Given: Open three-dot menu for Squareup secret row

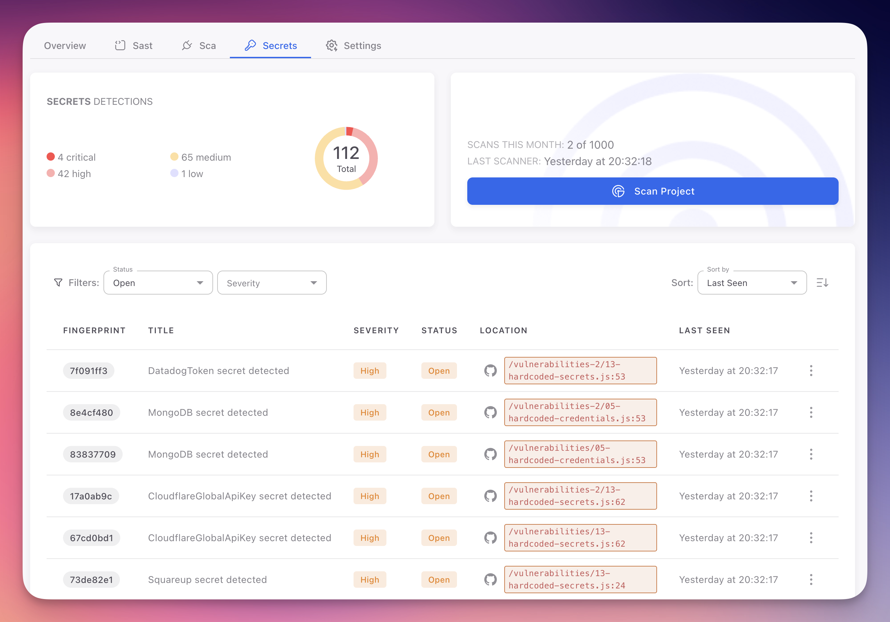Looking at the screenshot, I should pyautogui.click(x=811, y=580).
